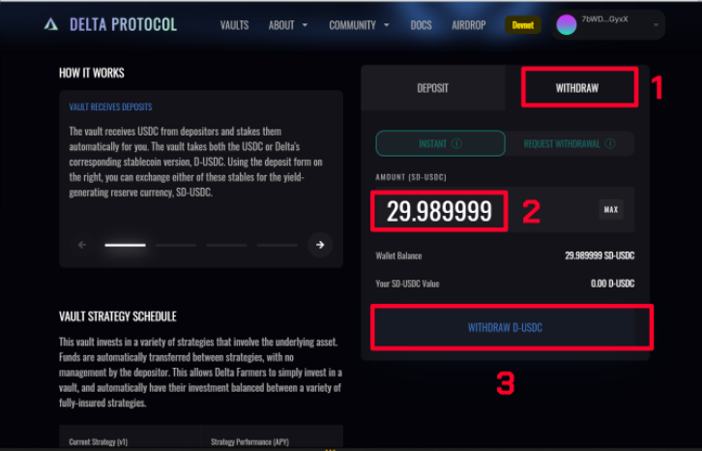The height and width of the screenshot is (451, 702).
Task: Switch to the Deposit tab
Action: (433, 88)
